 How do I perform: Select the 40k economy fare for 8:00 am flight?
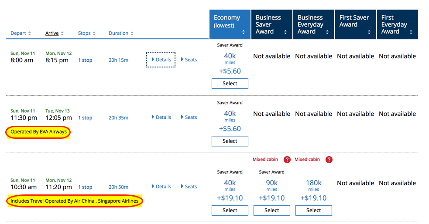[x=230, y=84]
